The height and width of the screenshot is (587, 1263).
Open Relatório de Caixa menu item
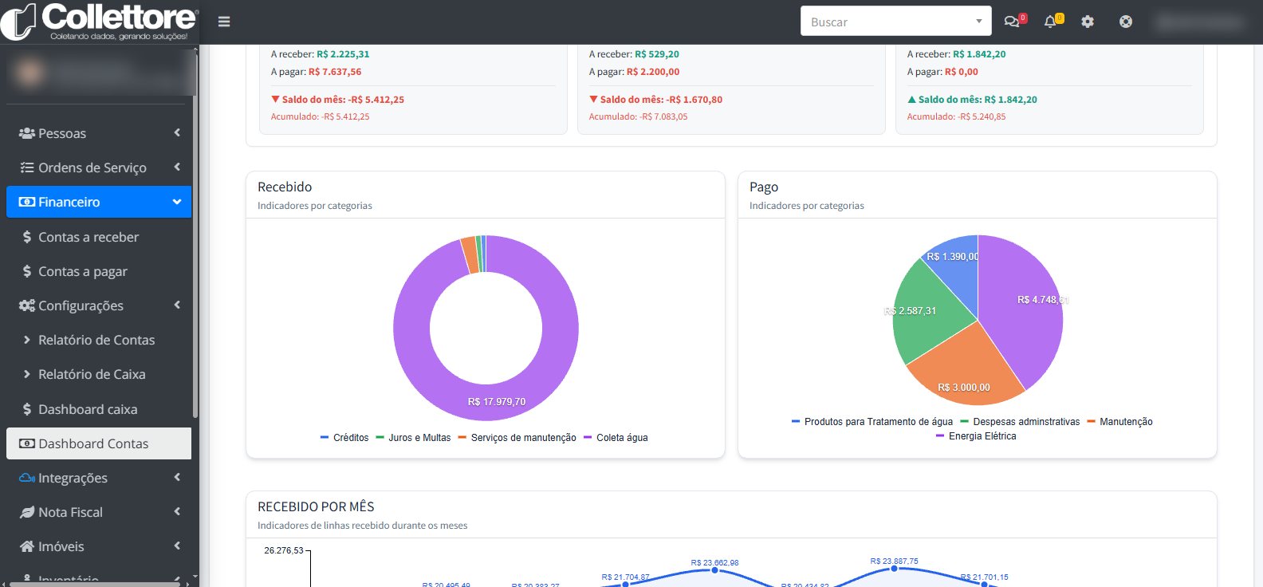[x=99, y=374]
